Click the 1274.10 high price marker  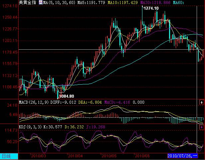pos(151,8)
